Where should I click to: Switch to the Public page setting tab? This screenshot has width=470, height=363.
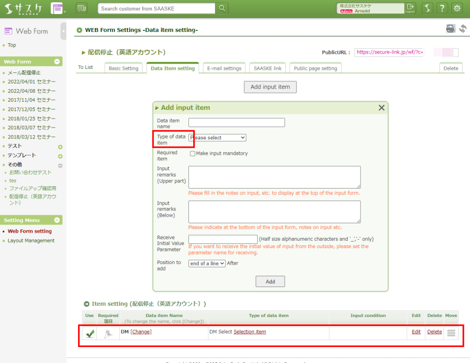click(x=315, y=68)
